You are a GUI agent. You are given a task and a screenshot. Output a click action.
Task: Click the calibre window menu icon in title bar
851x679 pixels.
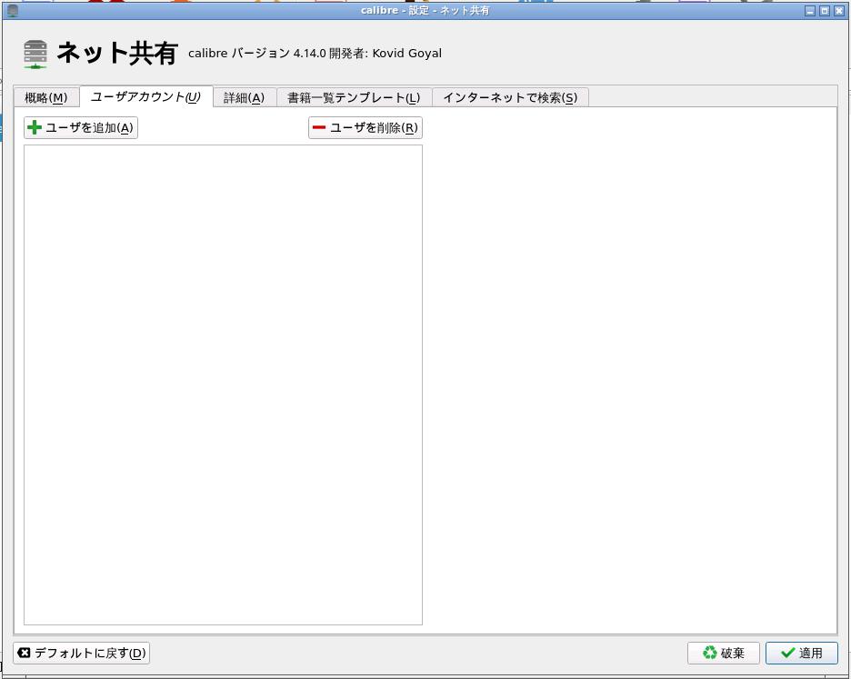click(13, 10)
